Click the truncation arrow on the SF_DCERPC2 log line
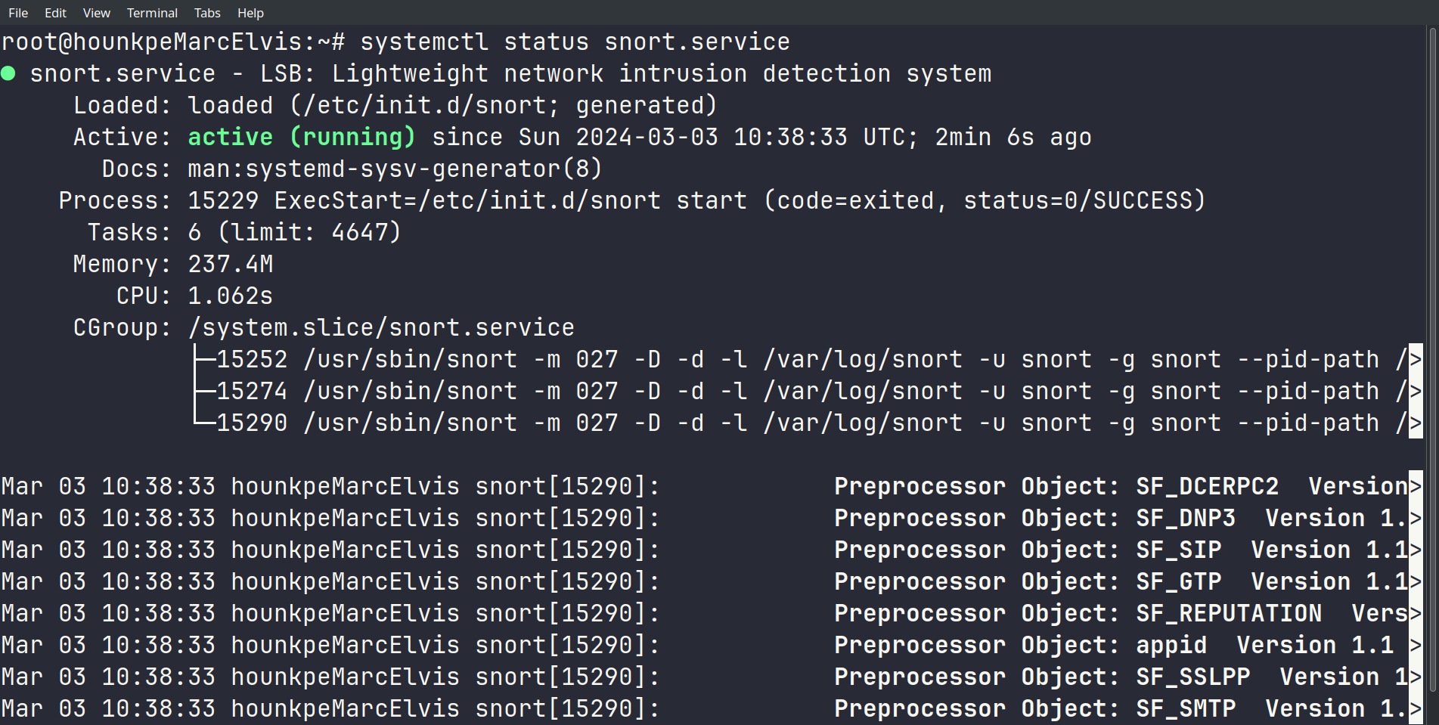This screenshot has height=725, width=1439. 1416,486
